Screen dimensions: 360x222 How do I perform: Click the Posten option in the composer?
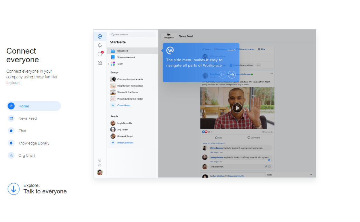206,49
